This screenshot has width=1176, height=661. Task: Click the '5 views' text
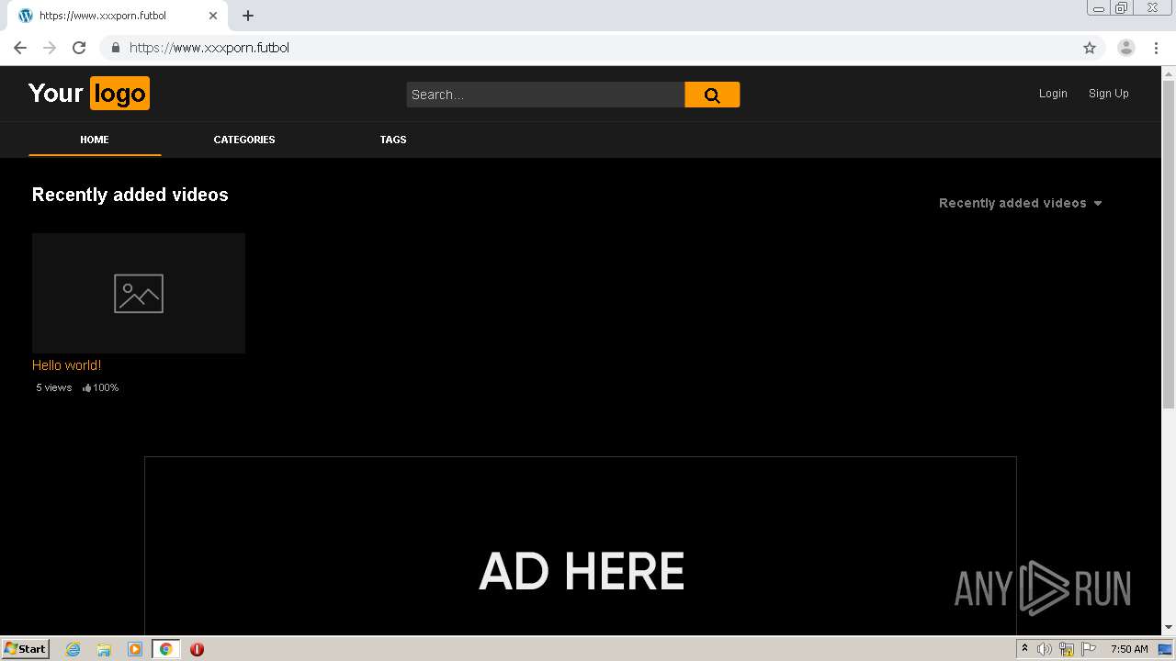(54, 387)
